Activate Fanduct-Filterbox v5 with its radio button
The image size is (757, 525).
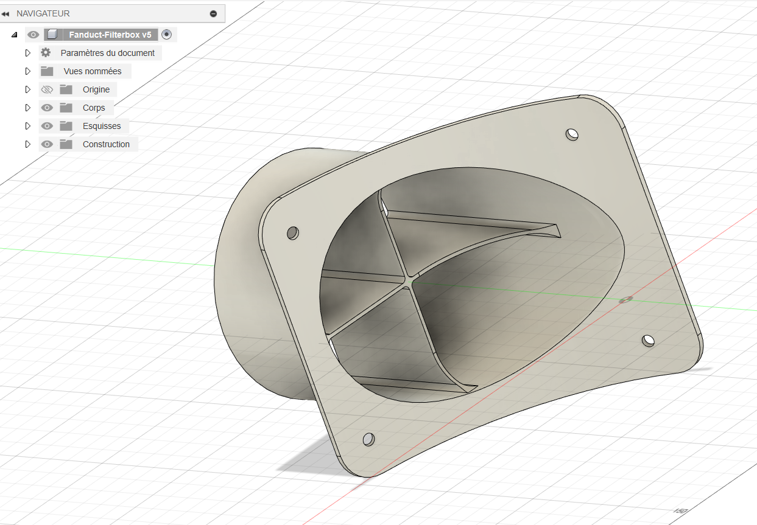[167, 35]
